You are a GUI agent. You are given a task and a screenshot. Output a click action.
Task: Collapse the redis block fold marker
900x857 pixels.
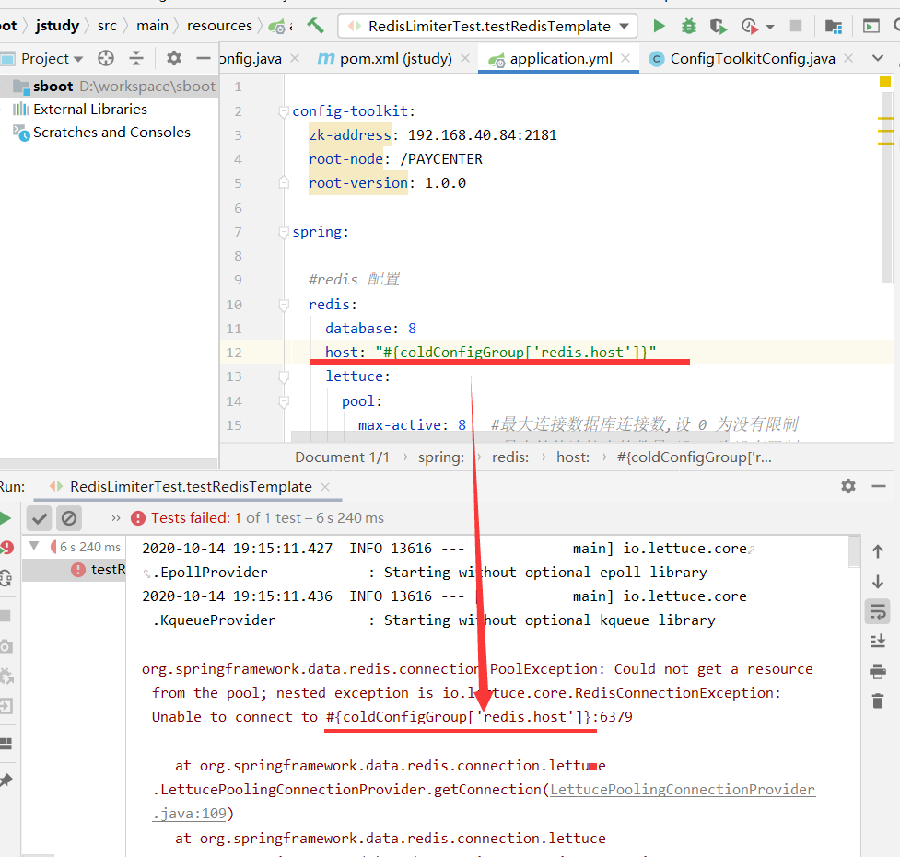point(284,305)
